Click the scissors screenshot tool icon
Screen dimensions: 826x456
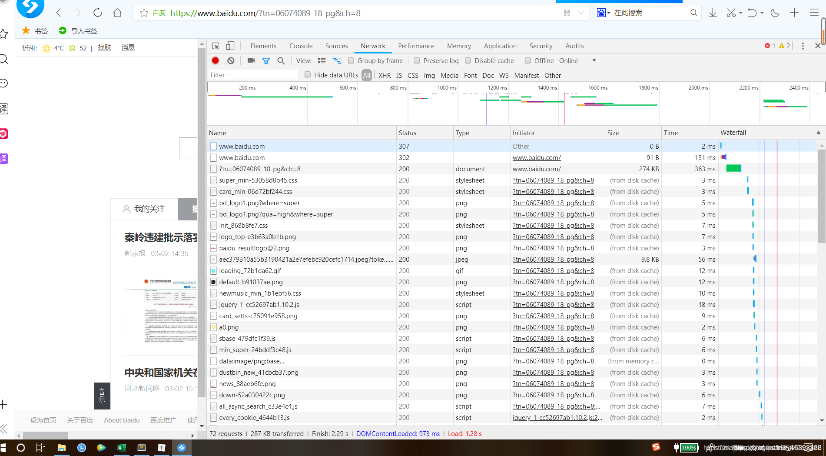pyautogui.click(x=731, y=13)
